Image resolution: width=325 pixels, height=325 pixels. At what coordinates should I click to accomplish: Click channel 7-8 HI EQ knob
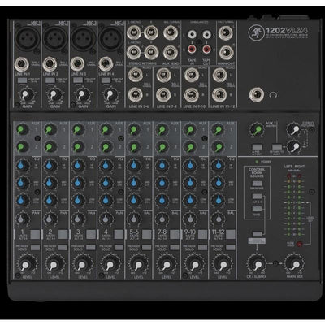pyautogui.click(x=162, y=165)
